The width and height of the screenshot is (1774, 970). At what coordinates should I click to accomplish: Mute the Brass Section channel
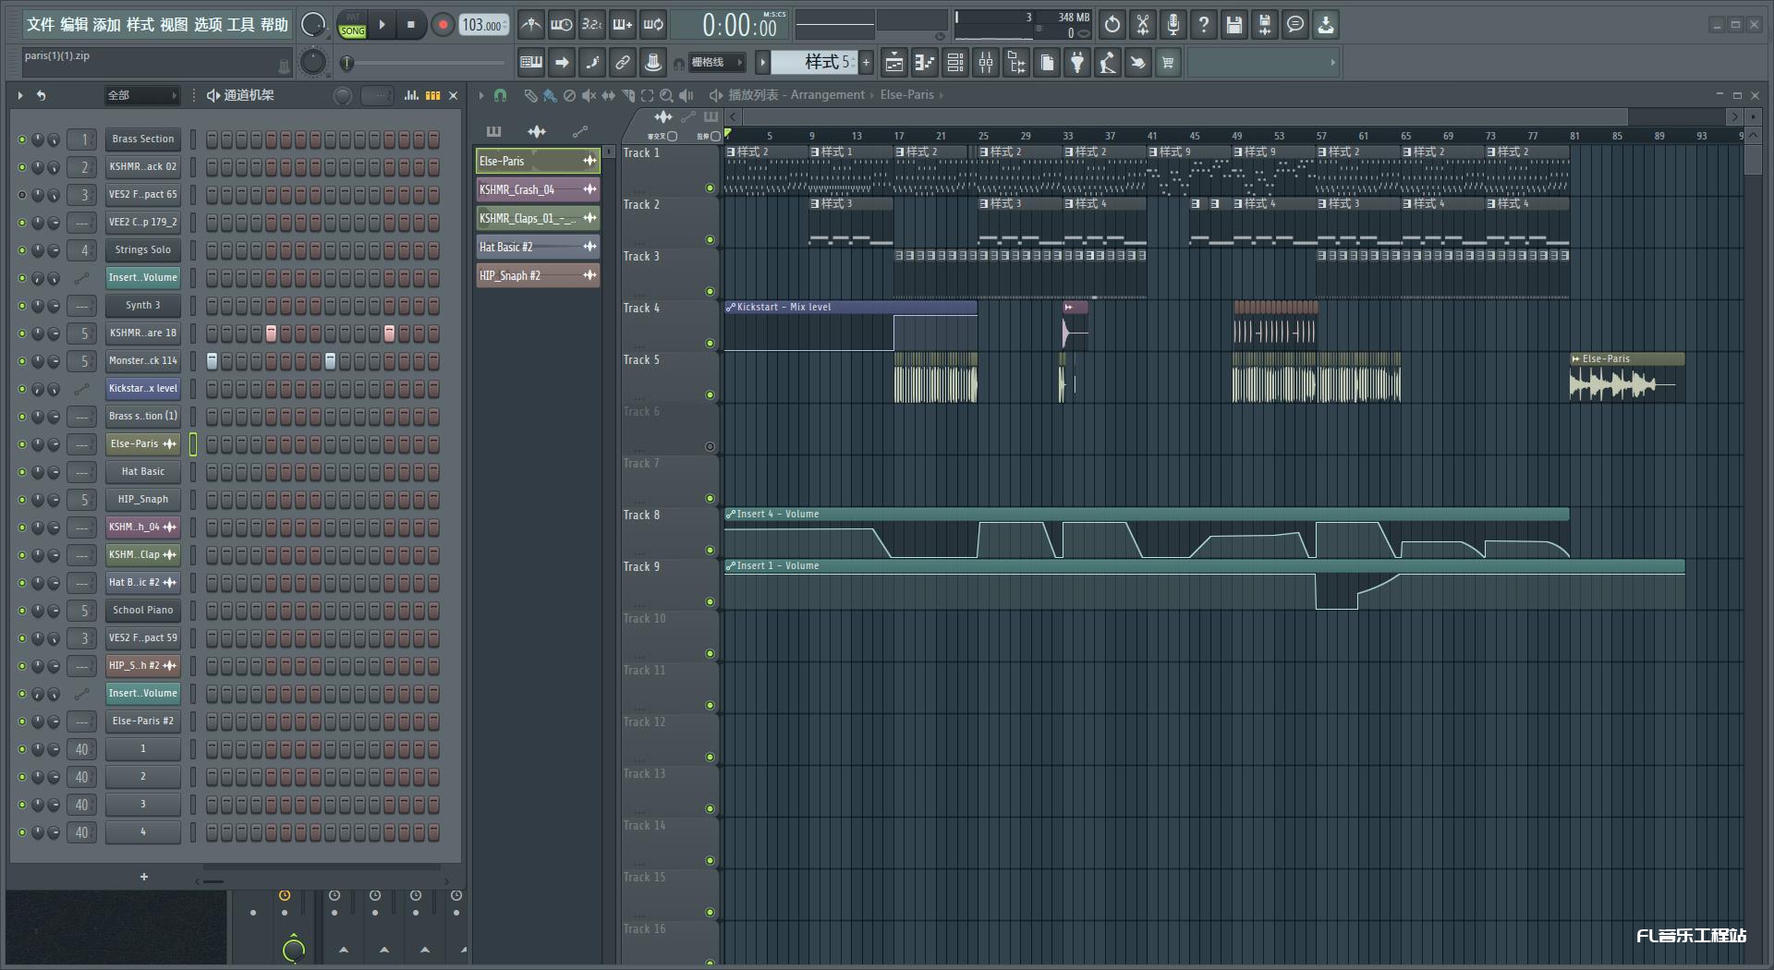click(x=22, y=139)
